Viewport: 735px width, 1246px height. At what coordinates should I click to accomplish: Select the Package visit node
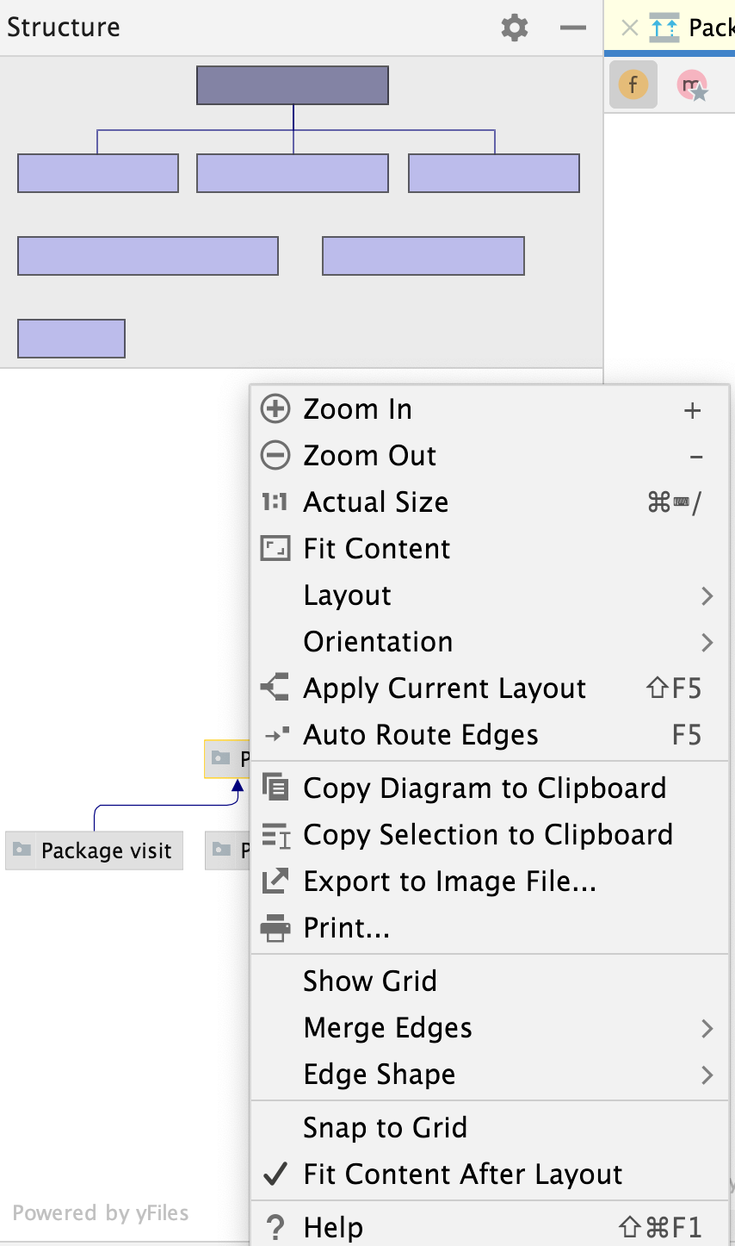[x=94, y=850]
